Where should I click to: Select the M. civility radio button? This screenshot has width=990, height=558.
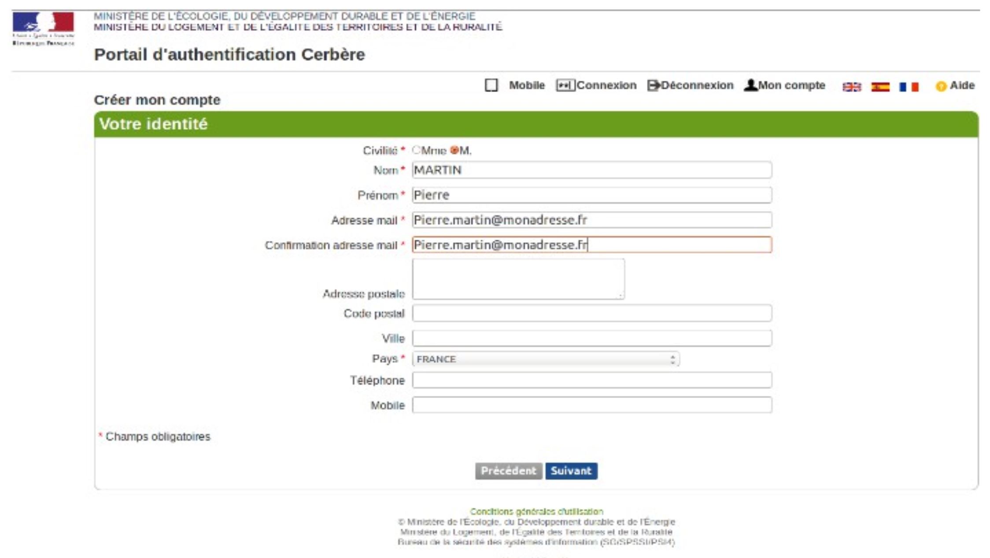454,150
